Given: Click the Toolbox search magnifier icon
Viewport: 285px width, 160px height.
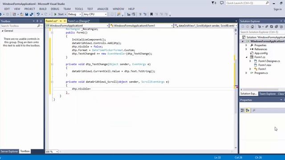Looking at the screenshot, I should click(x=39, y=26).
